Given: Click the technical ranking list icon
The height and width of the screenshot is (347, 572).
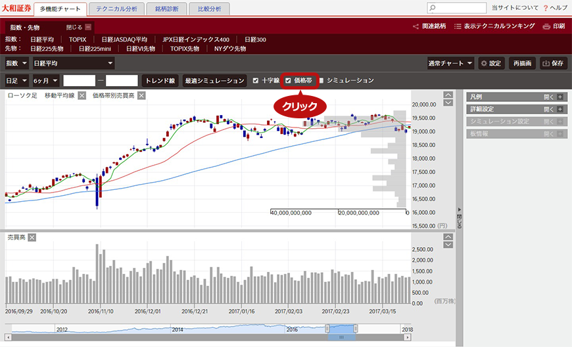Looking at the screenshot, I should click(x=458, y=26).
